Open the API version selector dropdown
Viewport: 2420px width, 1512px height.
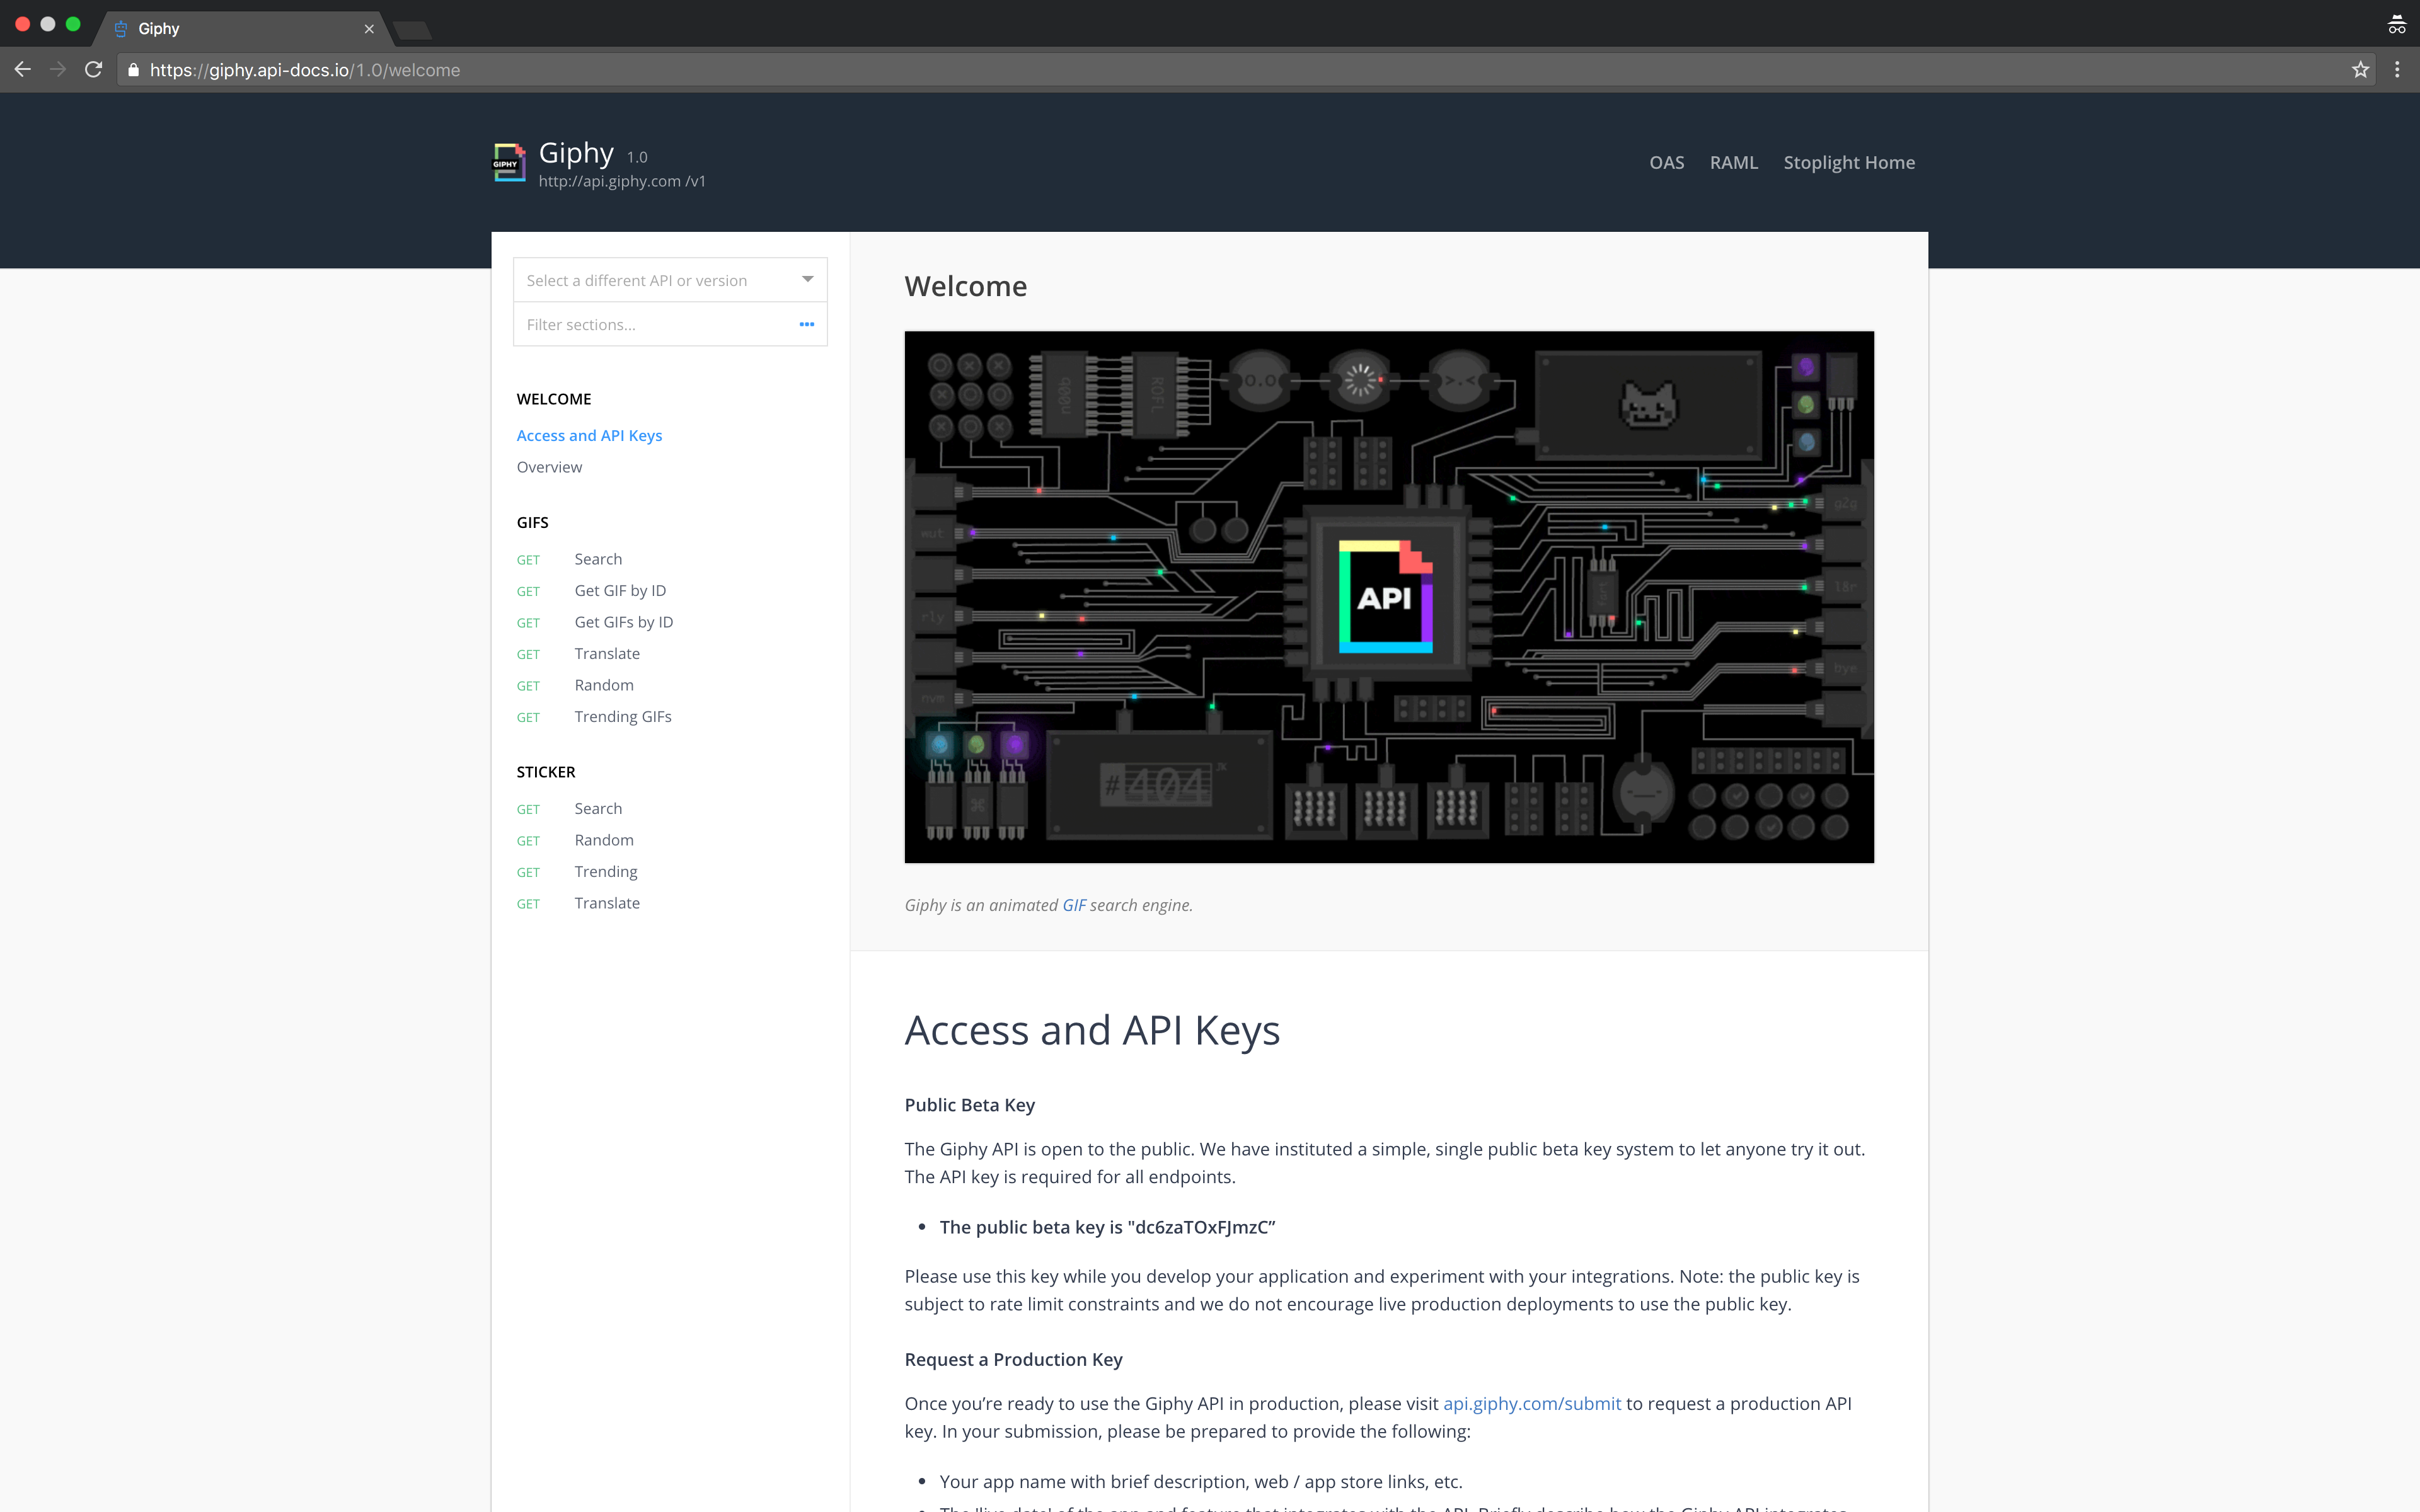pos(650,280)
